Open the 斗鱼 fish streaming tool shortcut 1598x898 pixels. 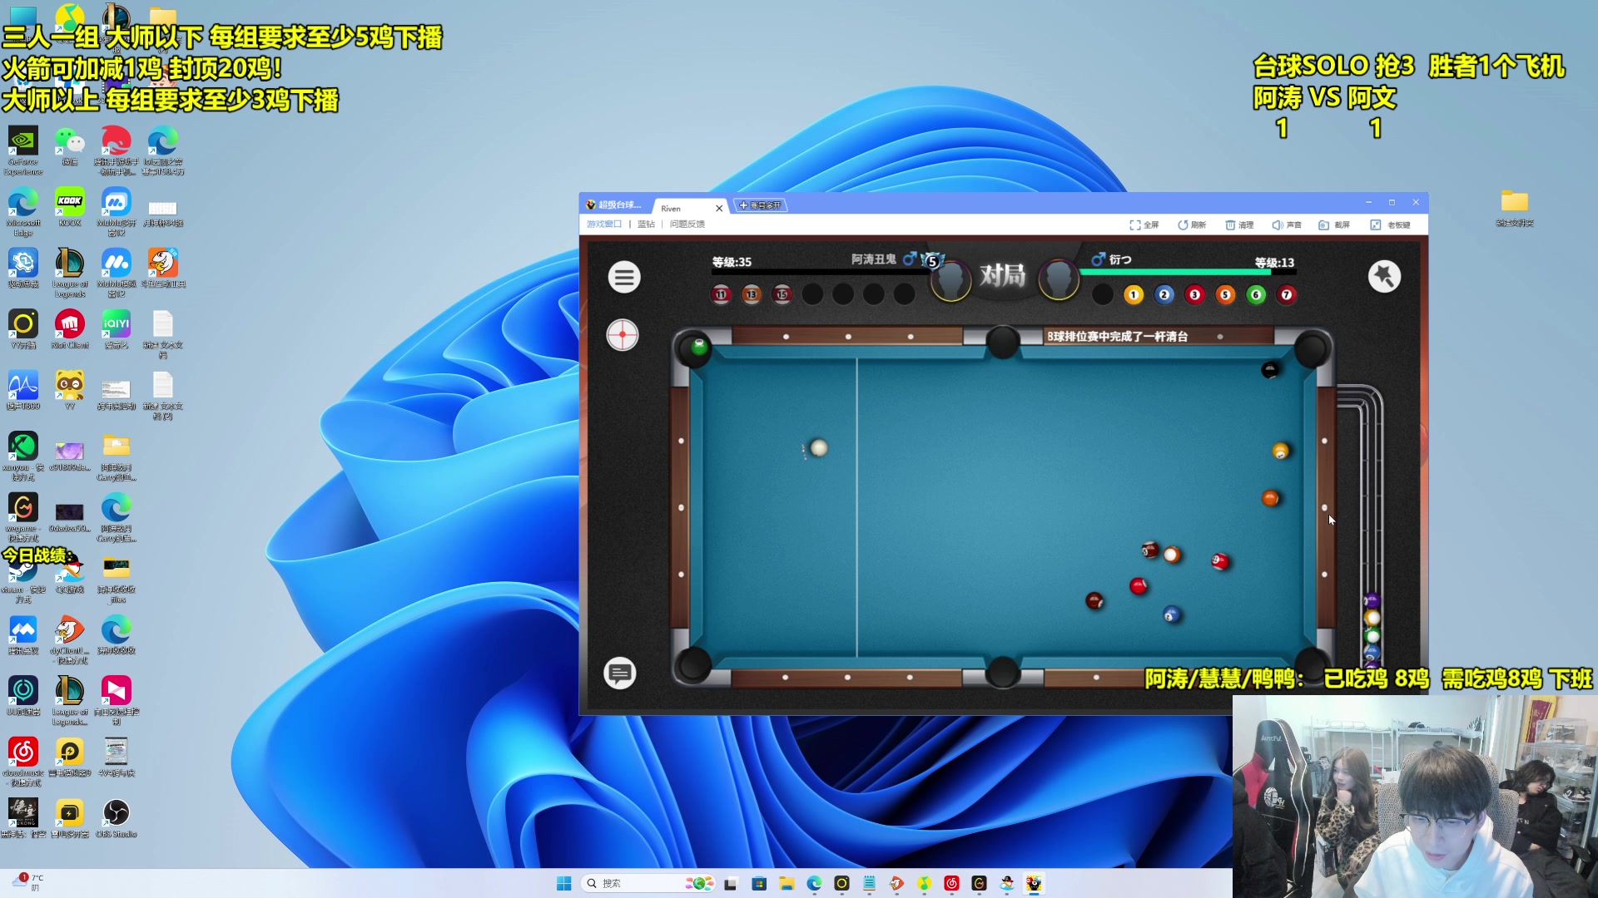pyautogui.click(x=163, y=269)
